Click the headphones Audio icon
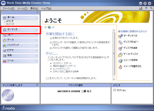The height and width of the screenshot is (111, 154). pos(4,30)
